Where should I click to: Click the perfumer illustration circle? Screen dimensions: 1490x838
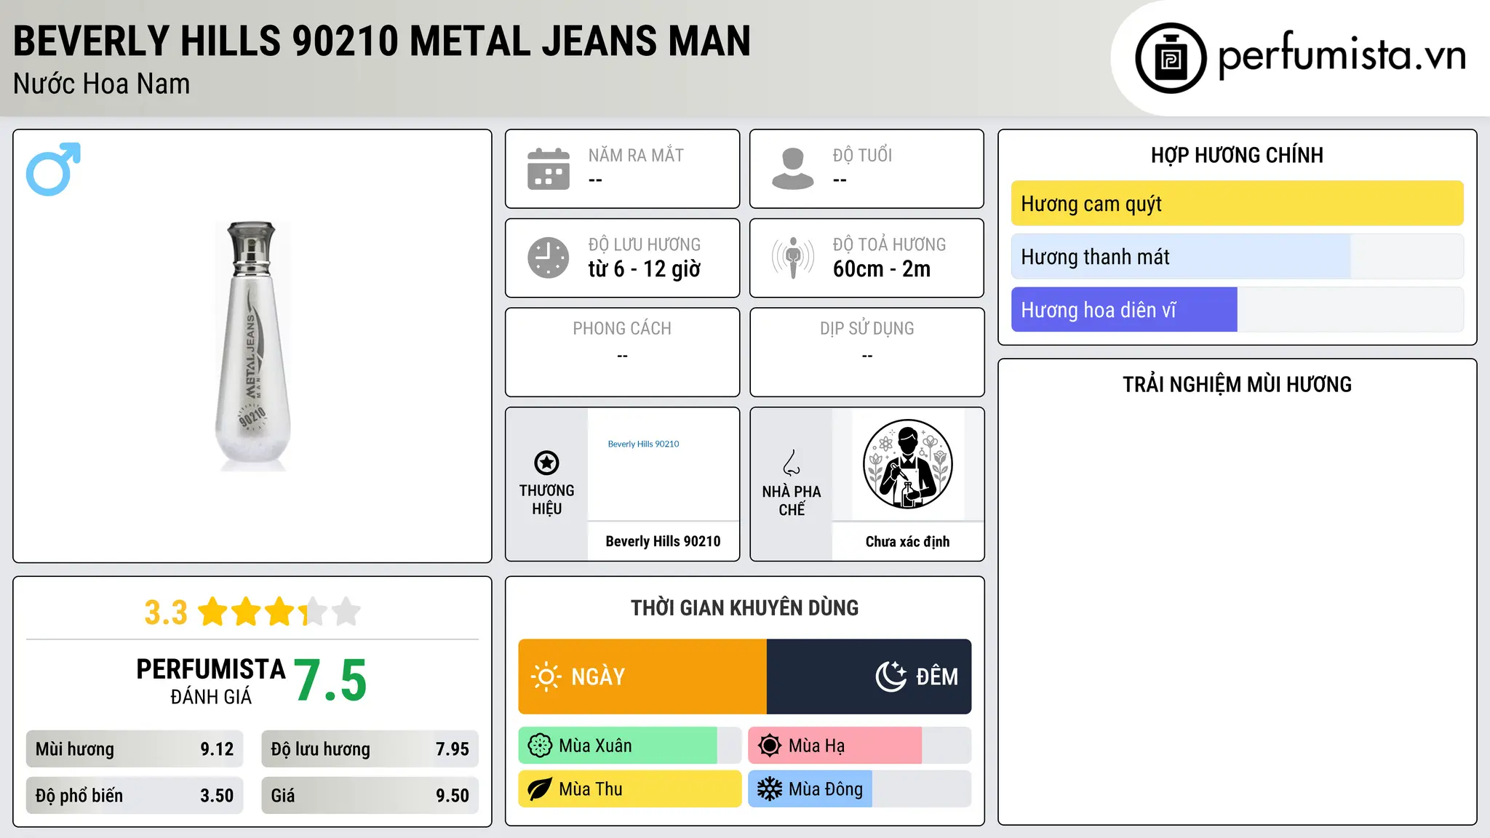tap(908, 464)
